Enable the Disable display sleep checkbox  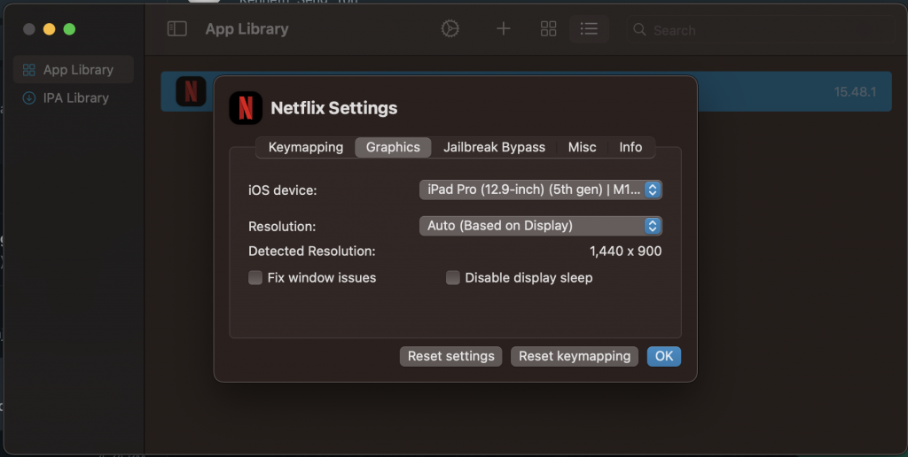(x=453, y=278)
